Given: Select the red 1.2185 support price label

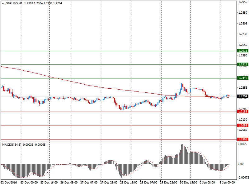Looking at the screenshot, I should pyautogui.click(x=243, y=112).
